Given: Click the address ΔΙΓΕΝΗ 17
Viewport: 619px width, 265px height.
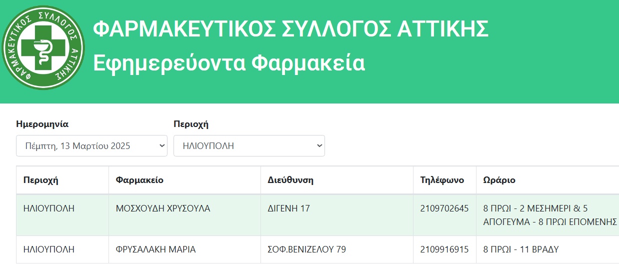Looking at the screenshot, I should [x=289, y=208].
